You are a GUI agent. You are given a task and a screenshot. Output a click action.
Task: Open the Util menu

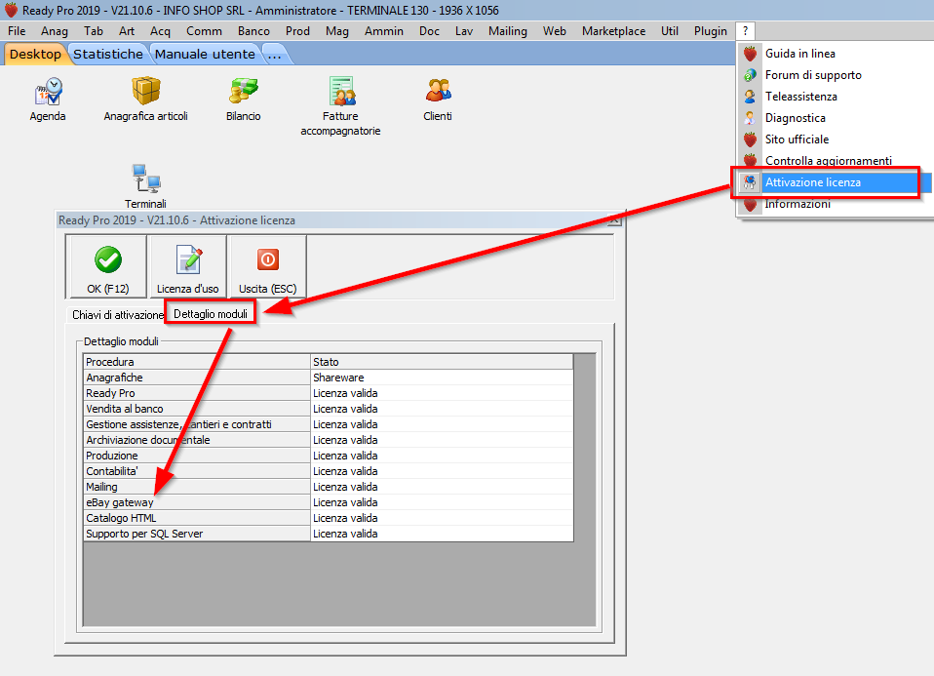[670, 31]
